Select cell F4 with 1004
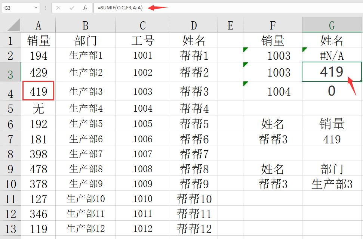This screenshot has width=363, height=239. 273,91
